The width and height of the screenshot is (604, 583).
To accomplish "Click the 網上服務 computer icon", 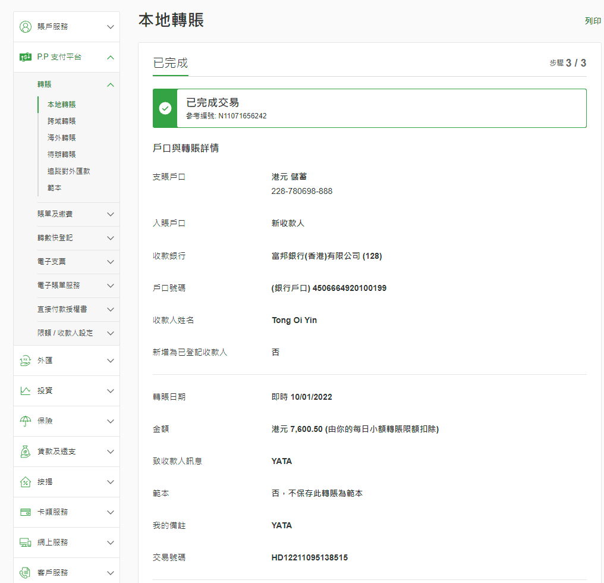I will pyautogui.click(x=26, y=543).
